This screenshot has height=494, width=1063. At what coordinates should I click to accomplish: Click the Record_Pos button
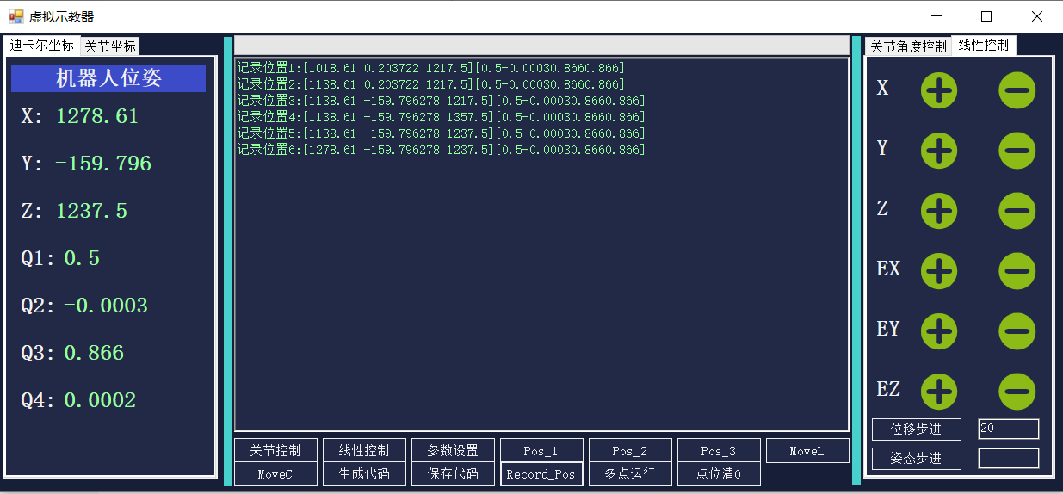coord(541,474)
